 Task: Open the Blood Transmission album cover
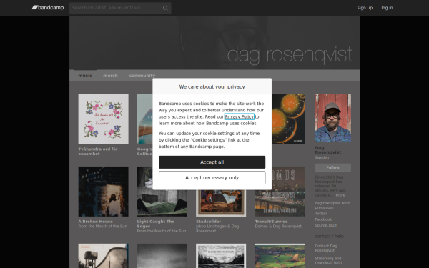point(221,256)
